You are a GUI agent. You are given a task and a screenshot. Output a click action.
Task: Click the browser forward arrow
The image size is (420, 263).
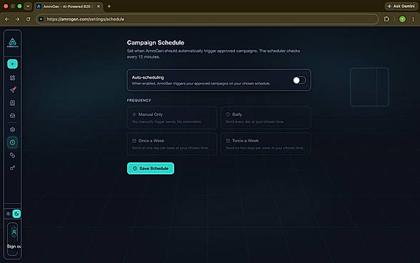(x=17, y=19)
